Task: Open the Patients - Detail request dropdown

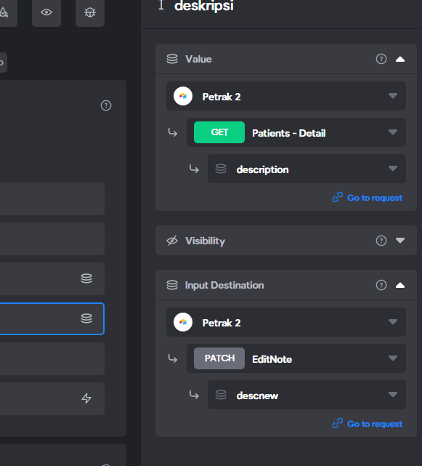Action: (296, 132)
